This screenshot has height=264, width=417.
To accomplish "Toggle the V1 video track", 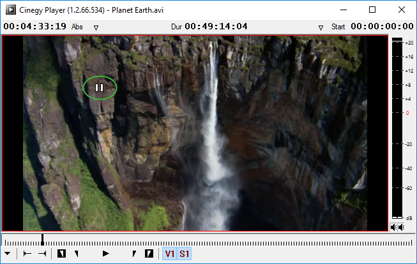I will tap(170, 254).
